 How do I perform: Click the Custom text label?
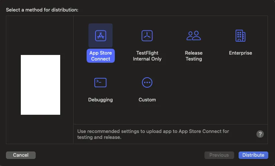(147, 100)
